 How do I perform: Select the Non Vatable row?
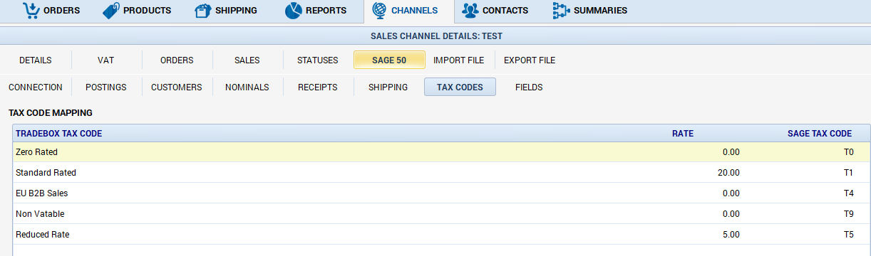[441, 214]
